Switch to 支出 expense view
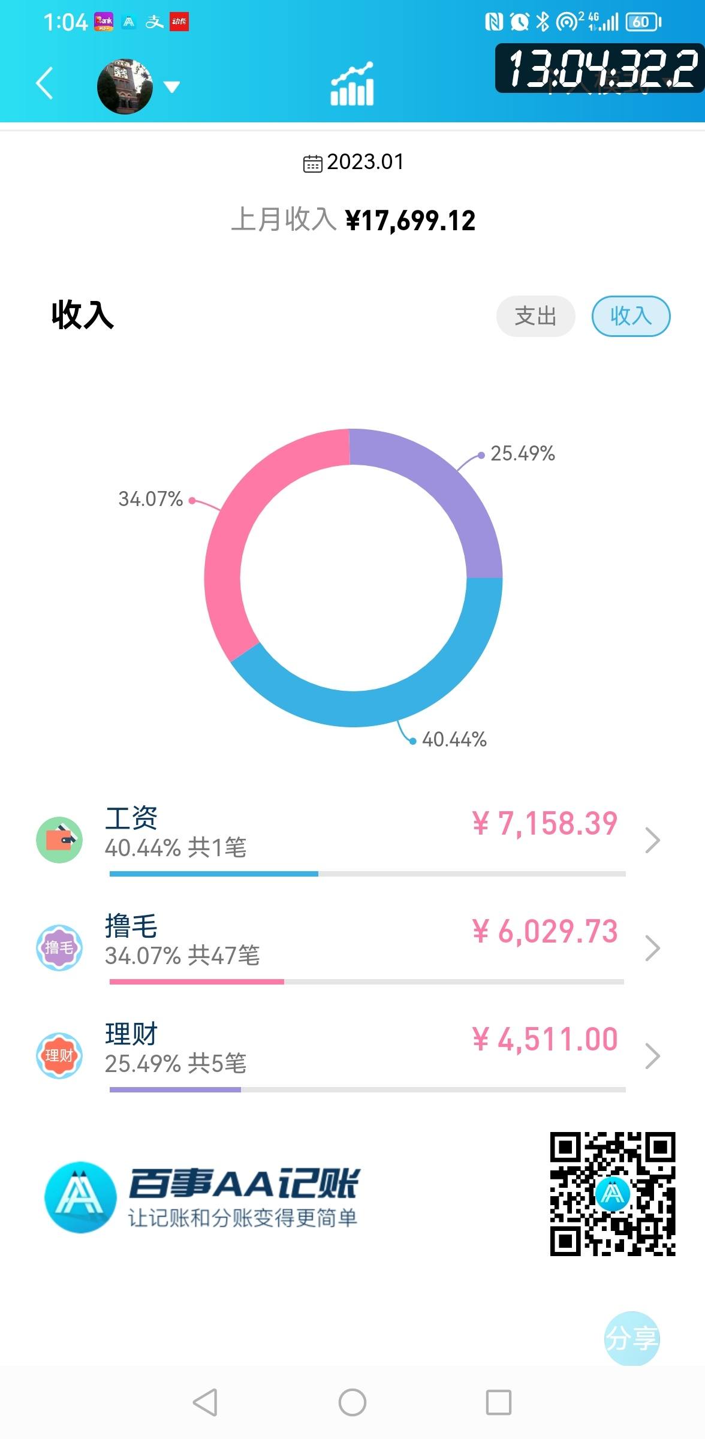 tap(535, 316)
